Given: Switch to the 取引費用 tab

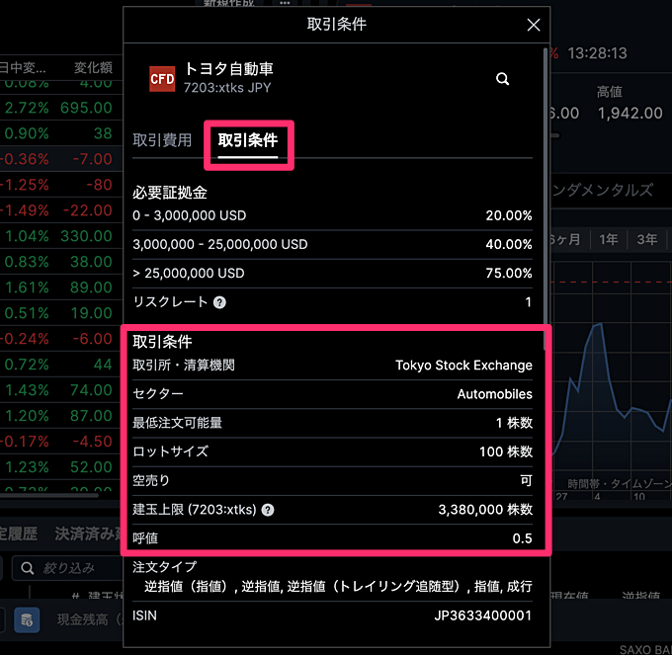Looking at the screenshot, I should click(162, 140).
